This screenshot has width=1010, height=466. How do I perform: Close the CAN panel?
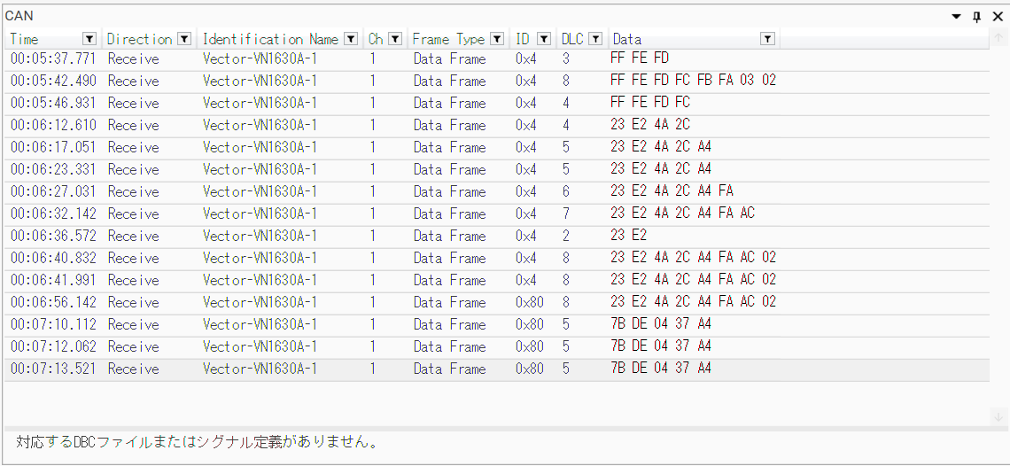[x=998, y=17]
